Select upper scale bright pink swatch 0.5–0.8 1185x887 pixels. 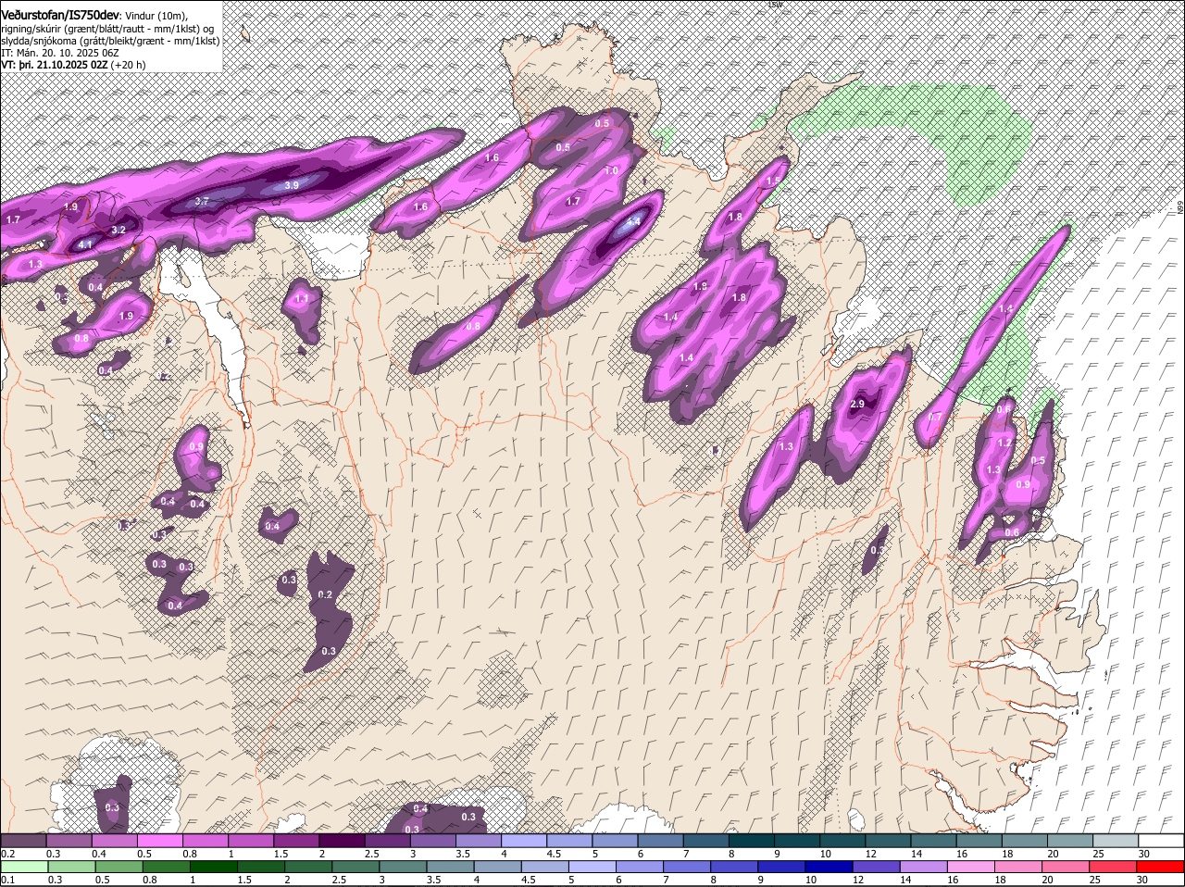(x=159, y=840)
